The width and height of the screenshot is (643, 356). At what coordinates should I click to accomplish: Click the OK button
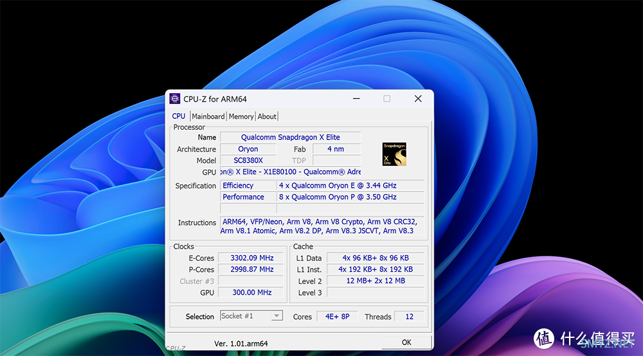click(406, 342)
